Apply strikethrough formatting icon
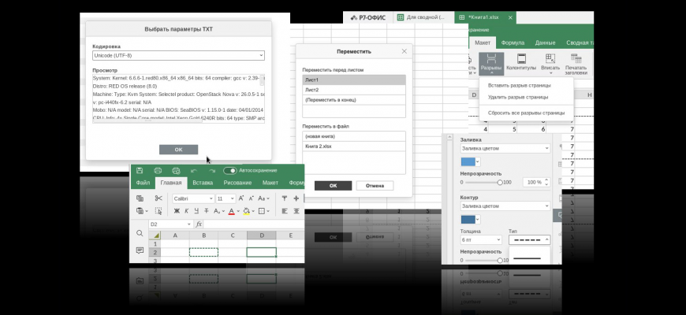 click(207, 211)
